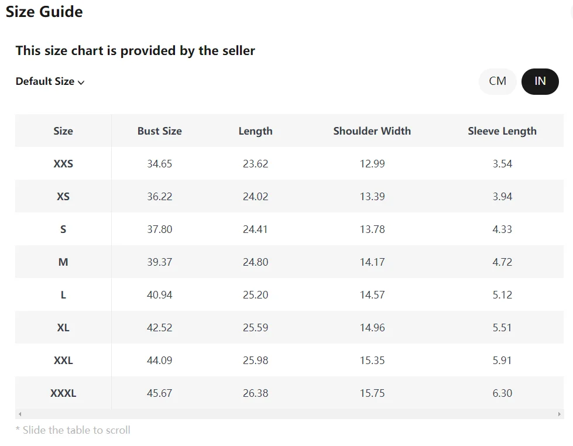Select the XXS size row
The height and width of the screenshot is (446, 573).
[289, 163]
